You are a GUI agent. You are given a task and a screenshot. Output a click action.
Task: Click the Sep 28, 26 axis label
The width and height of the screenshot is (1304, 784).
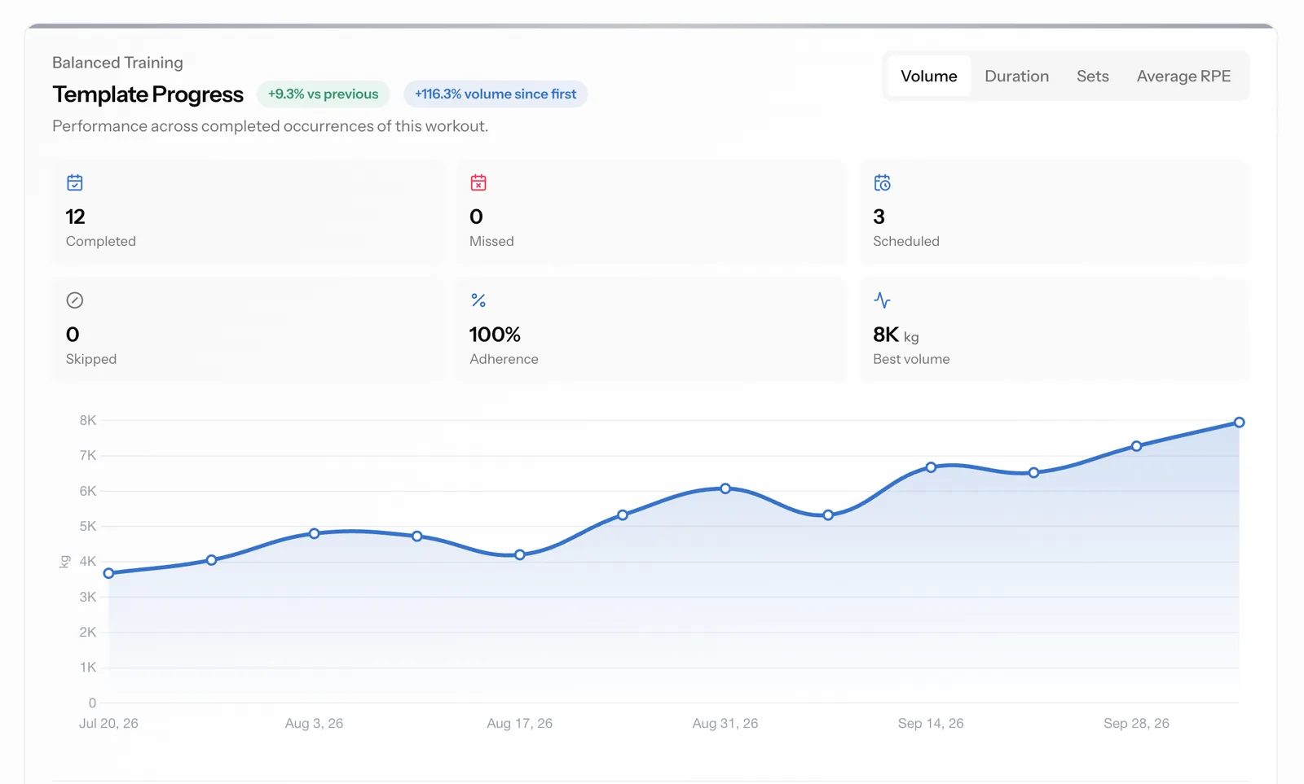[x=1136, y=723]
